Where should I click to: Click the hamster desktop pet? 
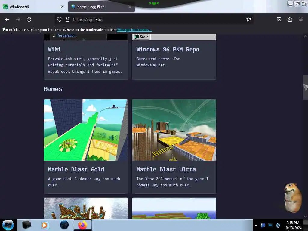[293, 198]
